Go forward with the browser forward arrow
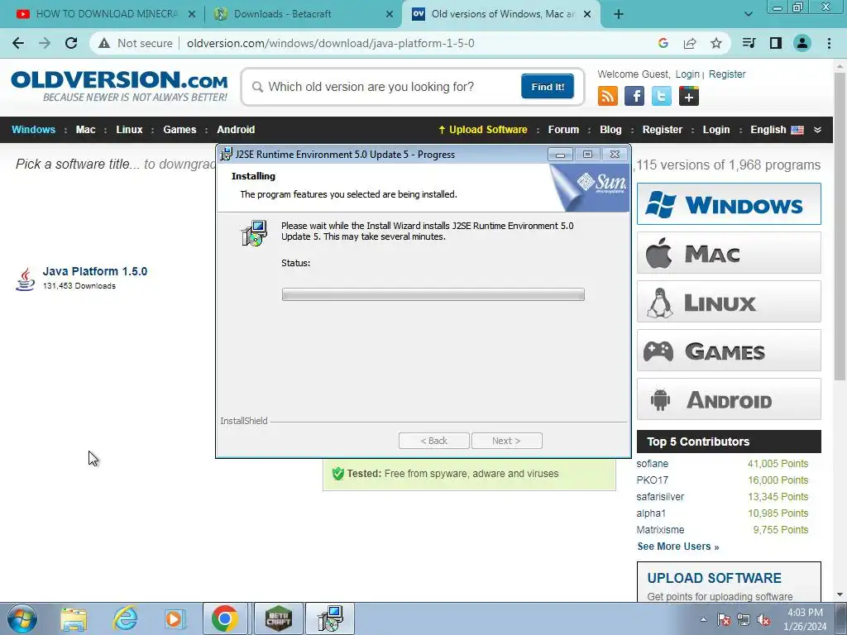This screenshot has width=847, height=635. tap(45, 43)
